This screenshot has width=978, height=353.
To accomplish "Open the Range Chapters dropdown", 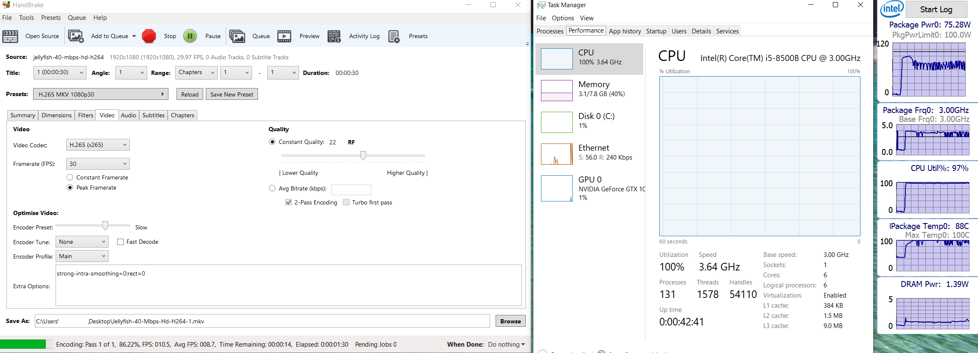I will click(196, 72).
